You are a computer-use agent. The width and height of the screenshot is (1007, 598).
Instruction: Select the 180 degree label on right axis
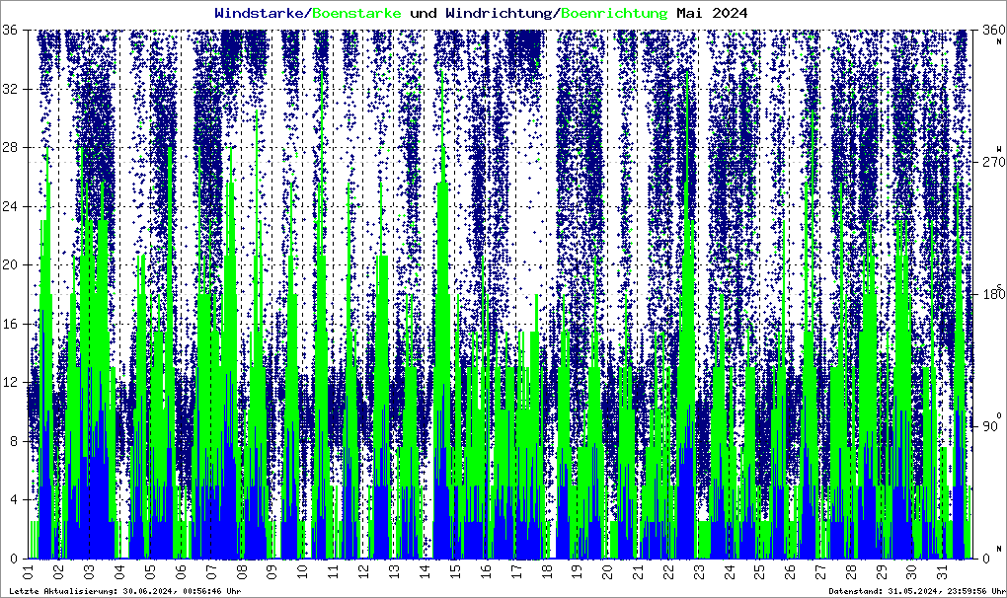[x=993, y=294]
